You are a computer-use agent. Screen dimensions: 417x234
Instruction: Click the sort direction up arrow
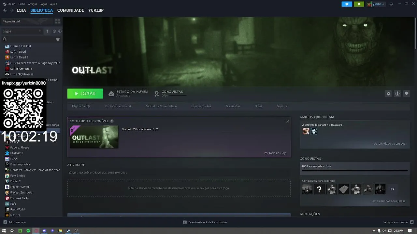click(47, 31)
